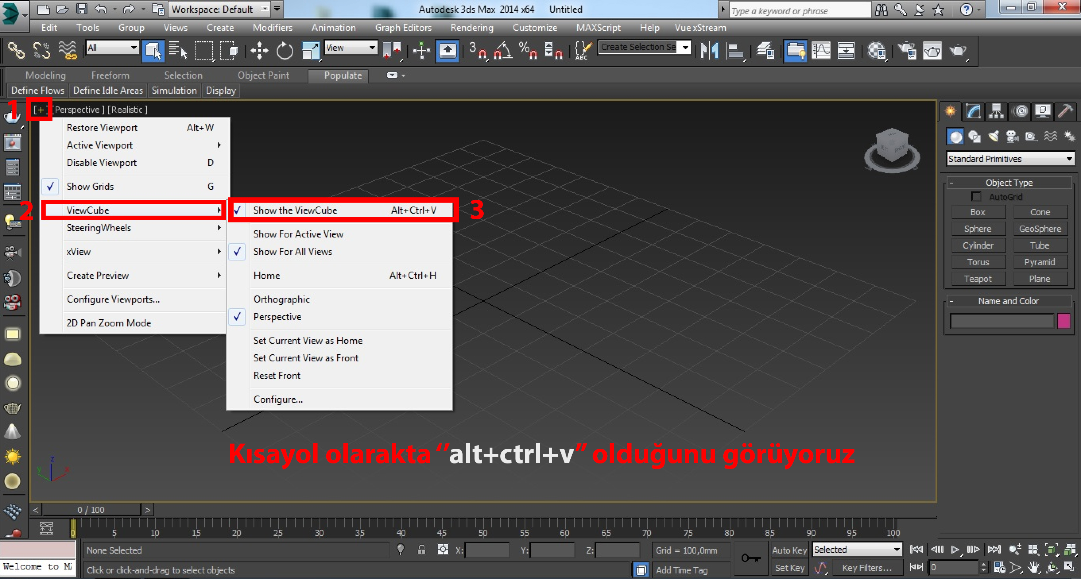Open the selection filter All dropdown
Screen dimensions: 1081x579
coord(134,47)
